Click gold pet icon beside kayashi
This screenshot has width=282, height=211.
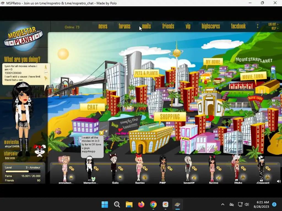point(194,177)
